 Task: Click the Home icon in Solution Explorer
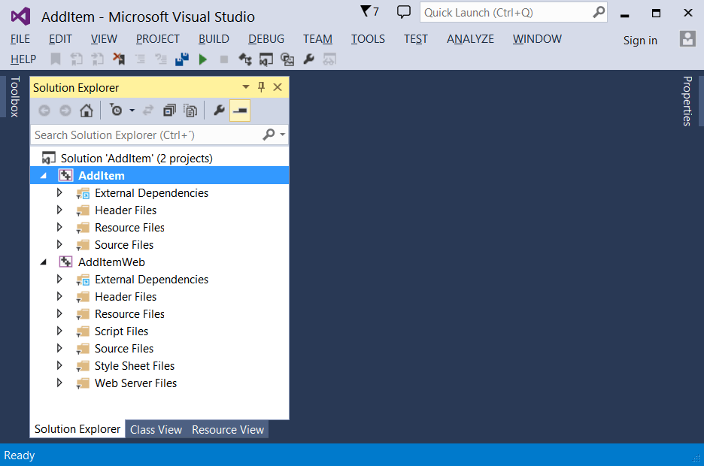coord(86,110)
